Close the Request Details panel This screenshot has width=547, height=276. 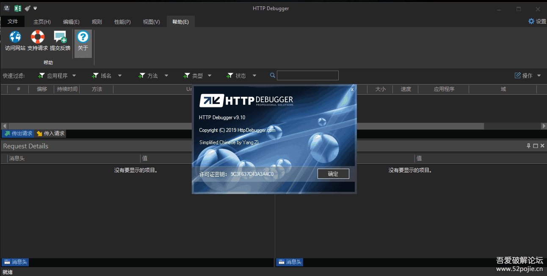tap(542, 146)
